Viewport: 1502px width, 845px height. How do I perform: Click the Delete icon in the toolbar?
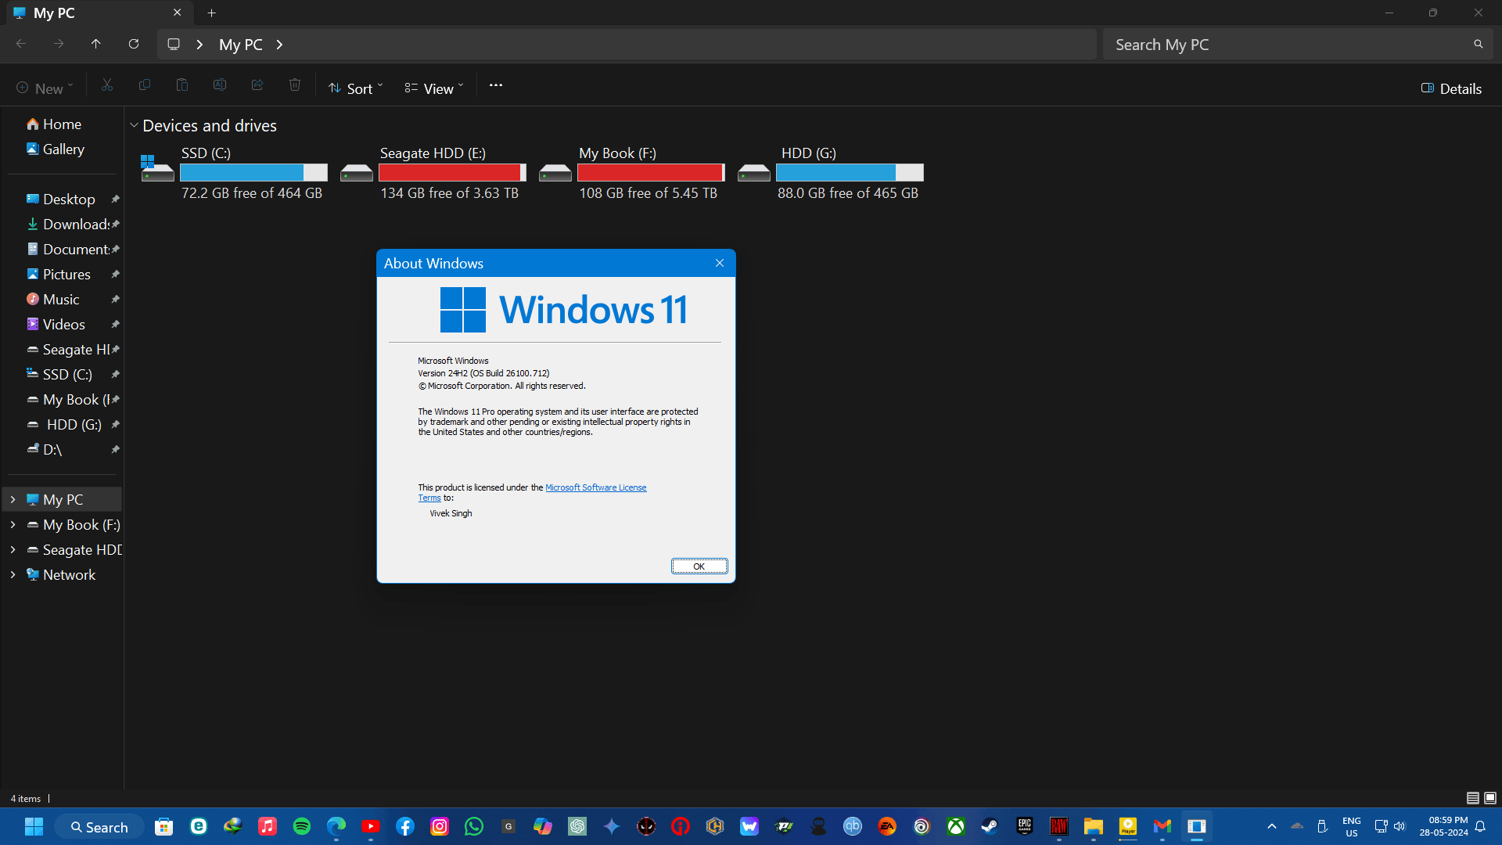[295, 84]
